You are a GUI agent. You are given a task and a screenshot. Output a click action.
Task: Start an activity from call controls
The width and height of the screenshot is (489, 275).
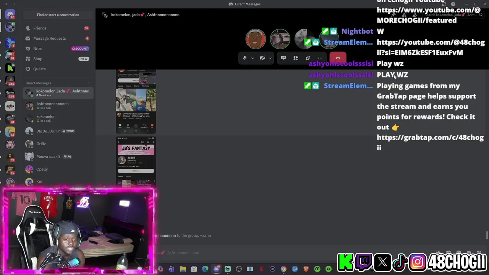296,58
